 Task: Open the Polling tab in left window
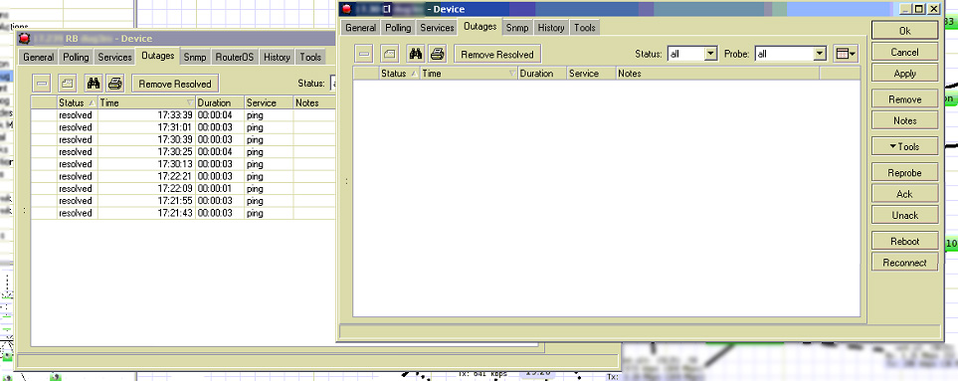click(76, 57)
